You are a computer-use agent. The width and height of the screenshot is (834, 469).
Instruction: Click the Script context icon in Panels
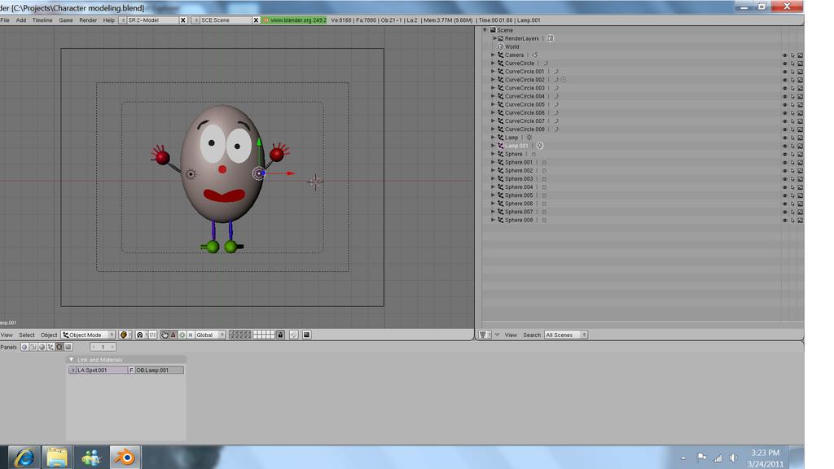(x=33, y=347)
